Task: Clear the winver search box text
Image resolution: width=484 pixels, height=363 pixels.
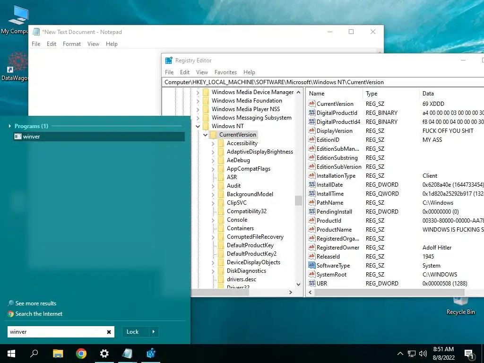Action: point(109,332)
